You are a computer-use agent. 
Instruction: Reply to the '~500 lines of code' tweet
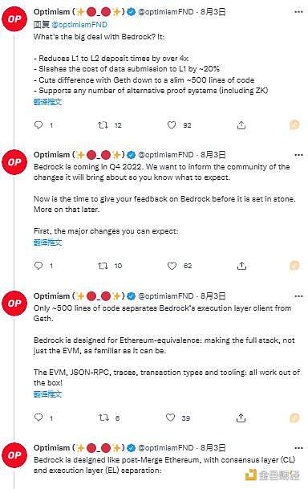pyautogui.click(x=38, y=418)
